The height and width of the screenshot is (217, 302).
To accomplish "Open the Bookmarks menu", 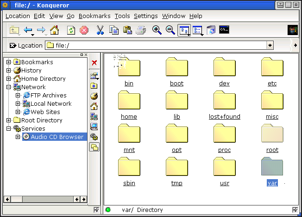I will pyautogui.click(x=94, y=16).
